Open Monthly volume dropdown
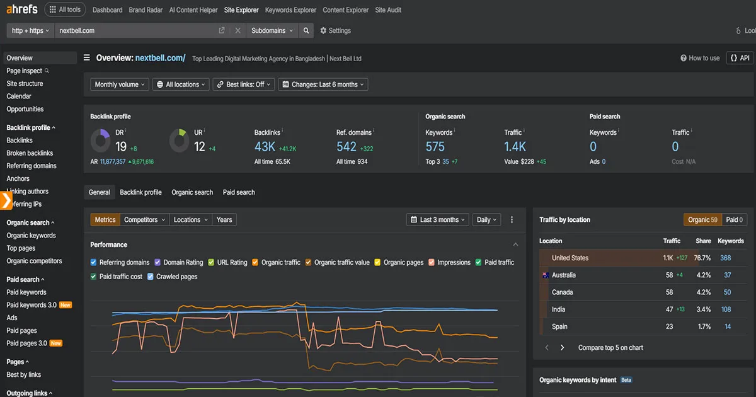Screen dimensions: 756x397 click(120, 84)
